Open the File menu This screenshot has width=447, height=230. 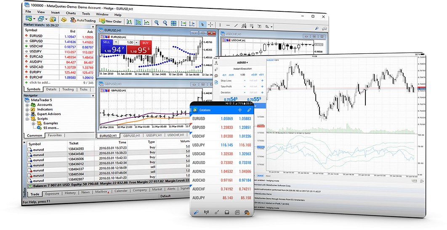click(28, 11)
